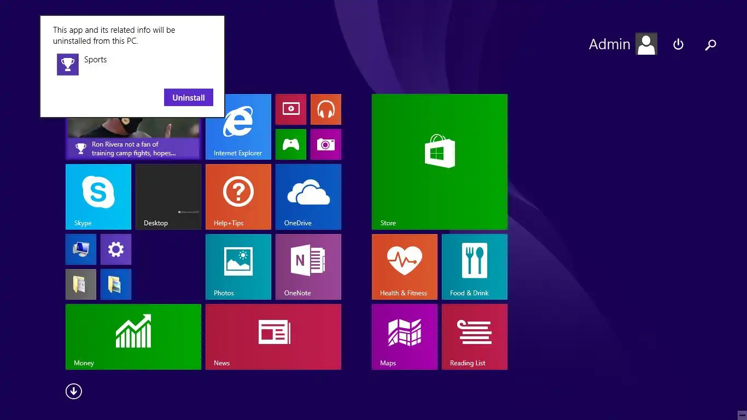Open This PC computer tile
This screenshot has height=420, width=747.
(x=81, y=249)
